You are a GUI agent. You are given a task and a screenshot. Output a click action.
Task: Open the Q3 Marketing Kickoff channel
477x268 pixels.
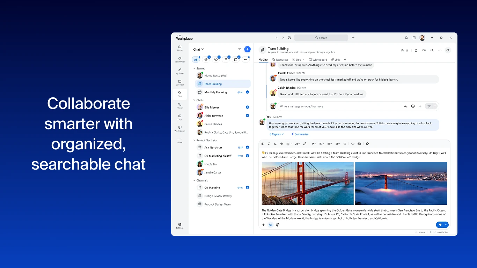223,156
